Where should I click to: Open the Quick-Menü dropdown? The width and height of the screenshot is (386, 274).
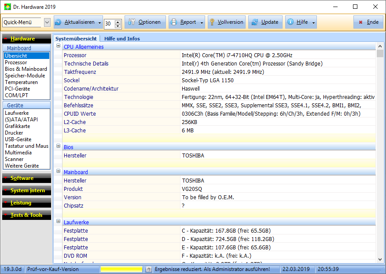48,22
